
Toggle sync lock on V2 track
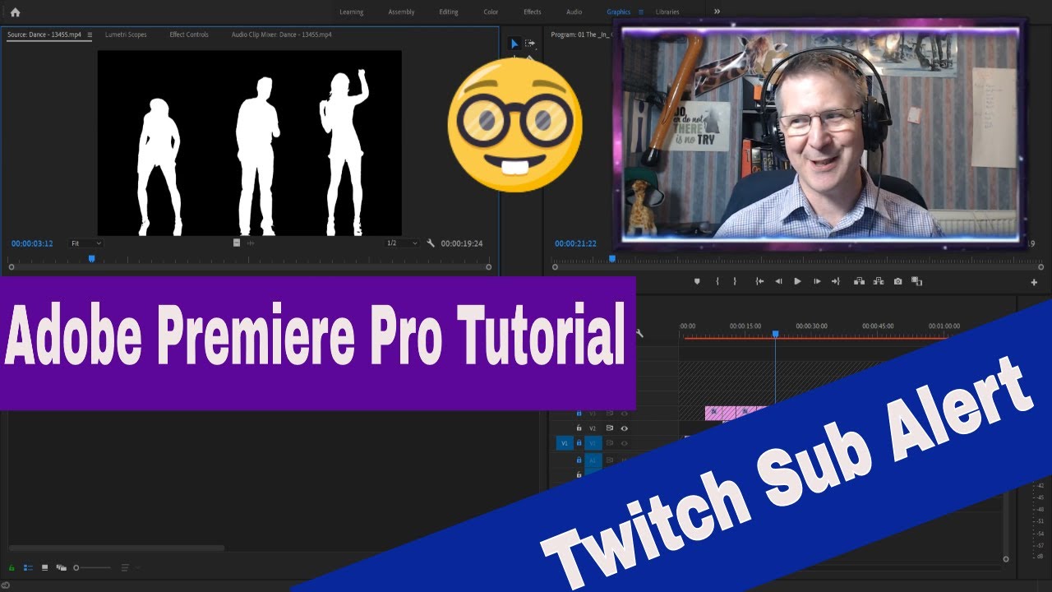(610, 428)
